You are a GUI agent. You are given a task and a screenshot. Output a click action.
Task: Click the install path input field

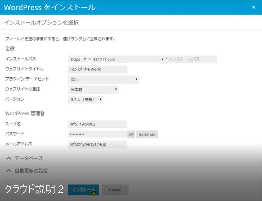click(x=192, y=59)
